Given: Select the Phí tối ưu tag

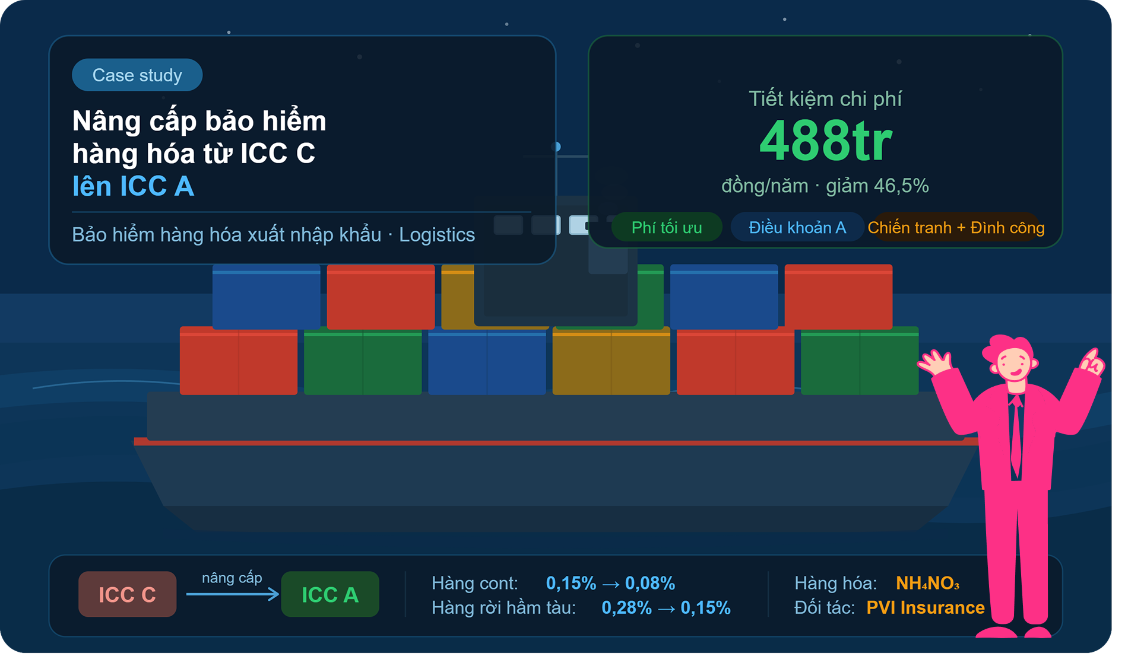Looking at the screenshot, I should 667,228.
